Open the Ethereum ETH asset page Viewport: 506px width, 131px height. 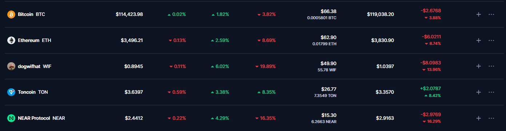pos(35,40)
